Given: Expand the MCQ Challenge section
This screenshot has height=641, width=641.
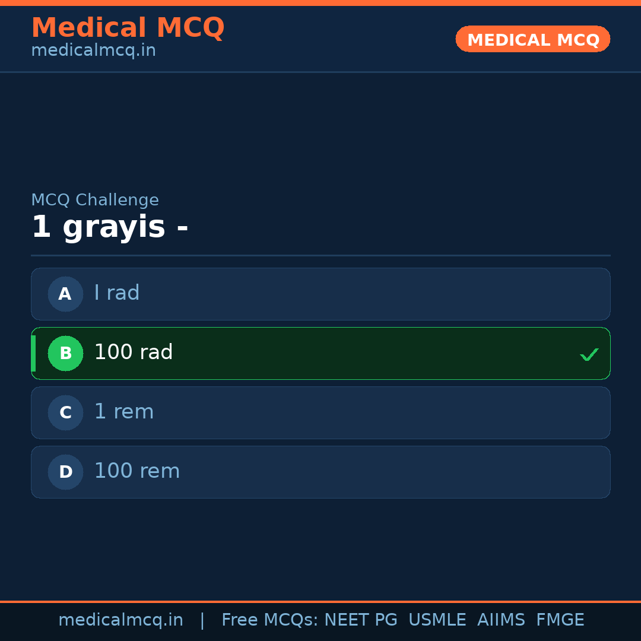Looking at the screenshot, I should [x=95, y=199].
